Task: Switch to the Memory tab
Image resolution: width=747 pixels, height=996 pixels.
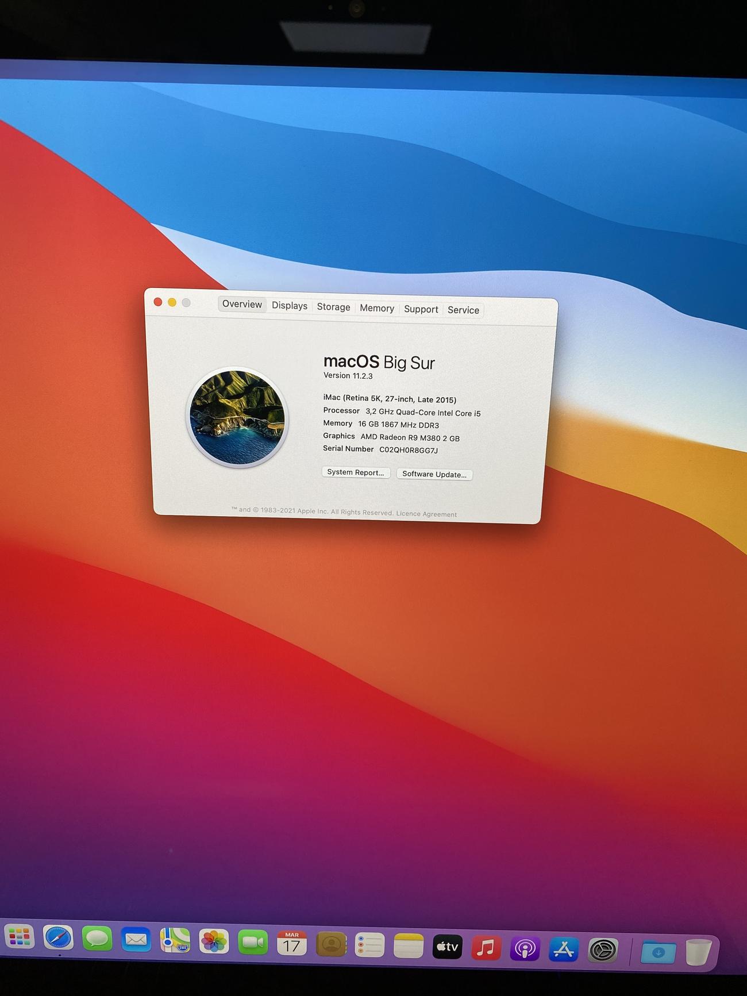Action: [377, 308]
